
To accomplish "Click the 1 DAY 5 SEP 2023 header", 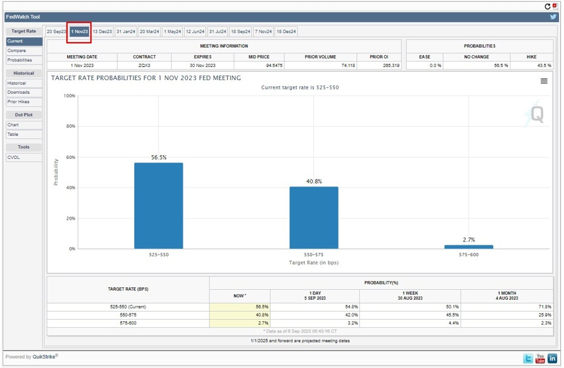I will pos(315,296).
